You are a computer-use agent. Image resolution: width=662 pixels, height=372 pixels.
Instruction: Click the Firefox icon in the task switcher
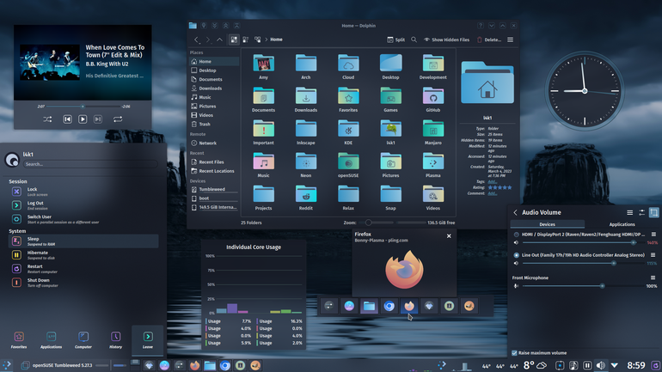click(409, 306)
